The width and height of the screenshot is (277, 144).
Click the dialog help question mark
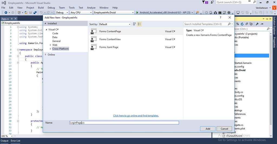point(220,17)
